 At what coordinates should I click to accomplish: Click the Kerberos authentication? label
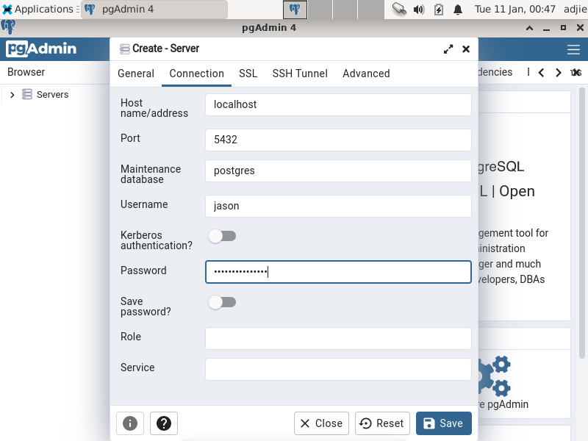pyautogui.click(x=157, y=240)
